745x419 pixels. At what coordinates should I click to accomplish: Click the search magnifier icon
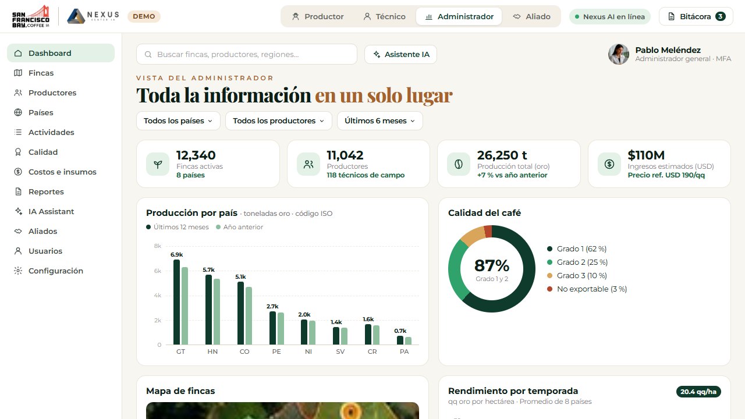(148, 54)
